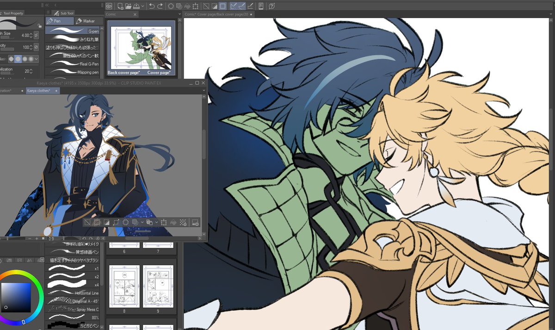The image size is (555, 330).
Task: Click Scale/Rotate icon in floating launcher
Action: (x=164, y=223)
